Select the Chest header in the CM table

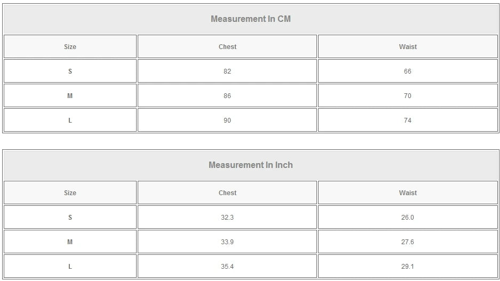click(x=227, y=47)
